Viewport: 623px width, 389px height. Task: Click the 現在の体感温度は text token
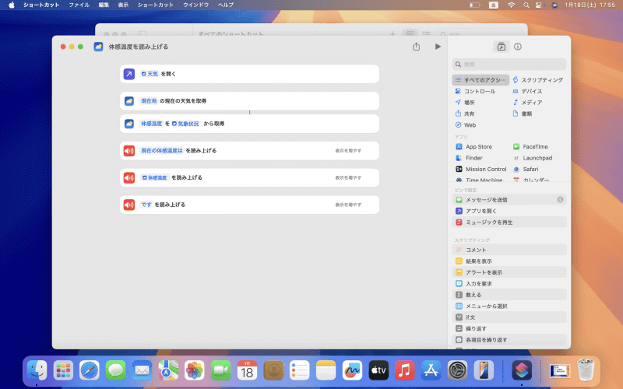[x=162, y=150]
